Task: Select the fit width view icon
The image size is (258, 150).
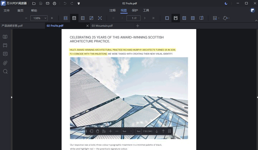Action: [x=74, y=18]
